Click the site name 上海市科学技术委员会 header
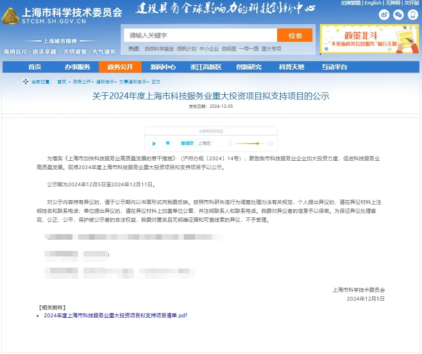Viewport: 422px width, 354px height. (71, 13)
